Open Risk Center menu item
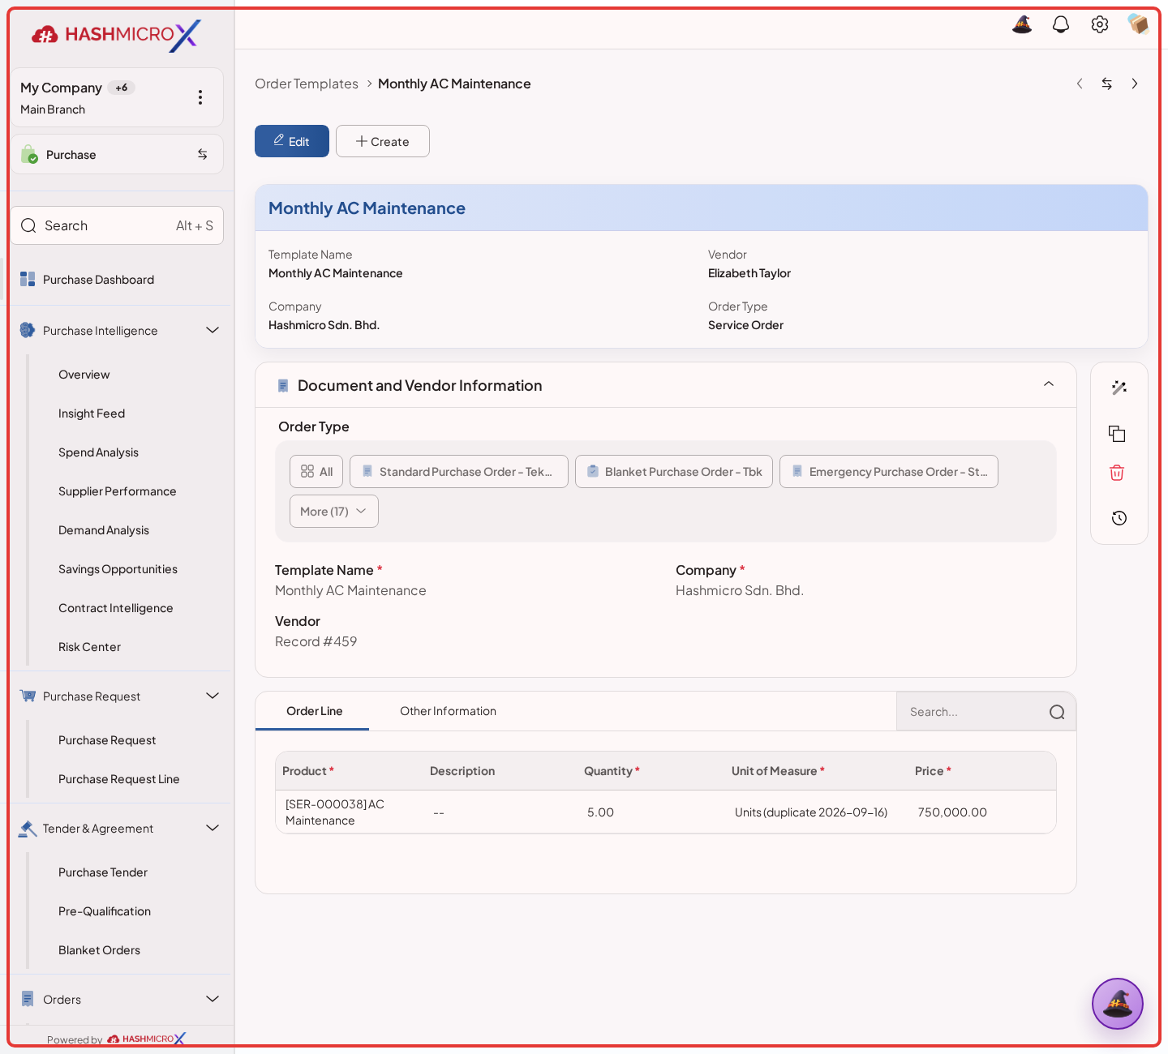This screenshot has width=1168, height=1054. (89, 647)
